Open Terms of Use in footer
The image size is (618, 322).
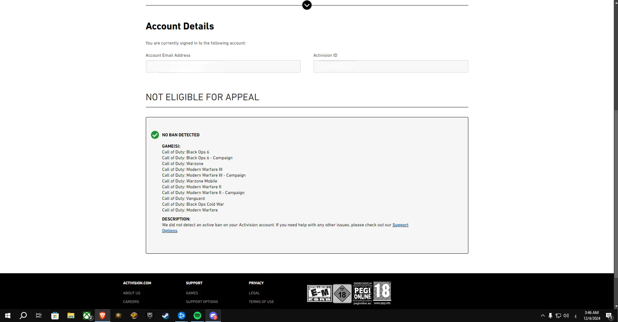coord(261,302)
